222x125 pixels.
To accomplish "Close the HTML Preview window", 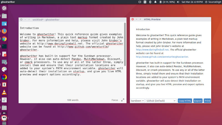I will pyautogui.click(x=133, y=19).
